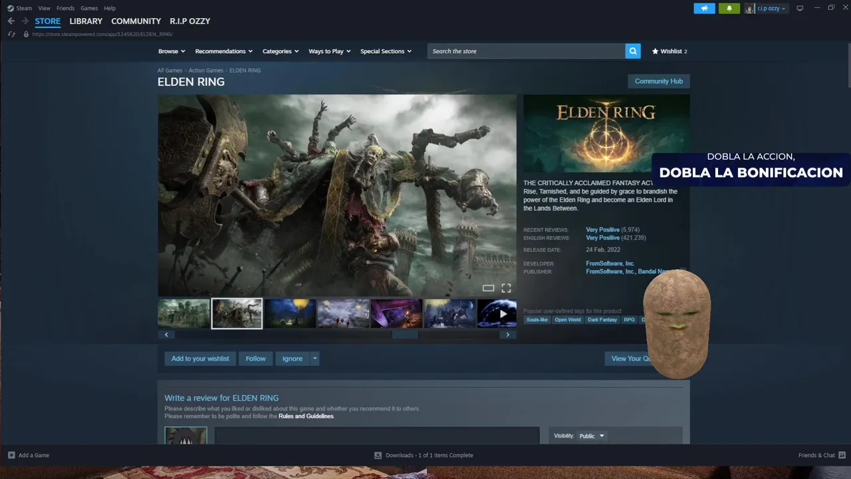851x479 pixels.
Task: Open the R.I.P OZZY profile tab
Action: [190, 21]
